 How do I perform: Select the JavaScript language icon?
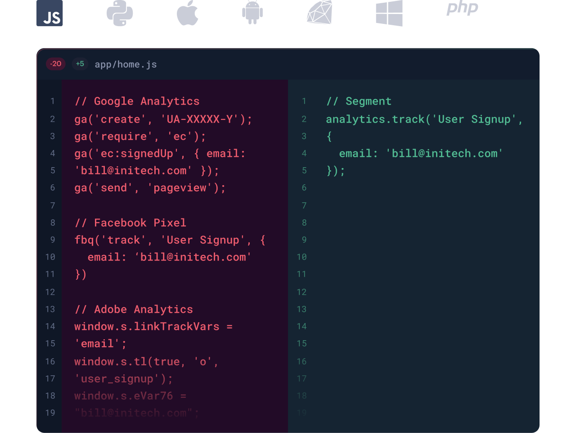[x=49, y=13]
